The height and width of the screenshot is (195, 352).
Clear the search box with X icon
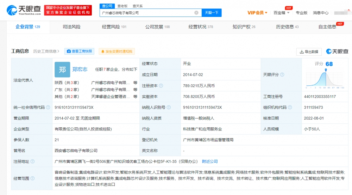(x=196, y=13)
